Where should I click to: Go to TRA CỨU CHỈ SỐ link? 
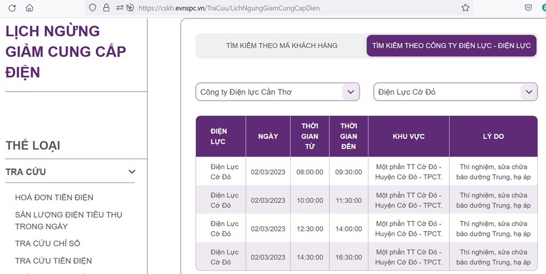(x=47, y=243)
